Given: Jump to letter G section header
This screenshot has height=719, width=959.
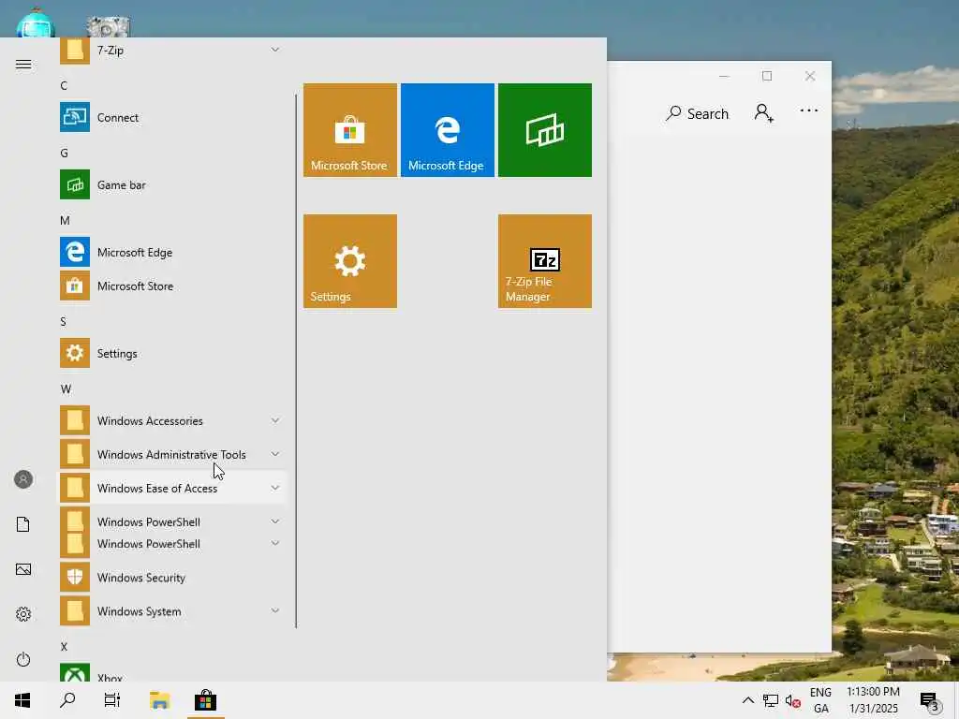Looking at the screenshot, I should coord(65,153).
